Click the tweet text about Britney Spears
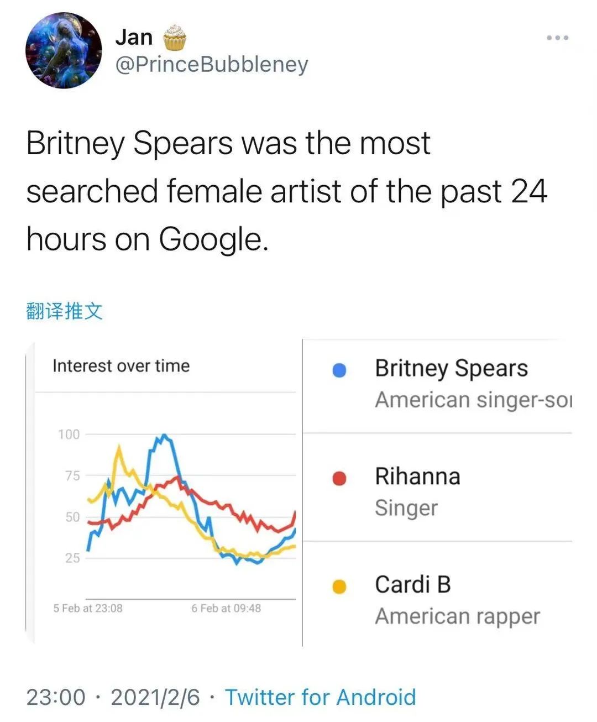Image resolution: width=597 pixels, height=722 pixels. pyautogui.click(x=286, y=191)
